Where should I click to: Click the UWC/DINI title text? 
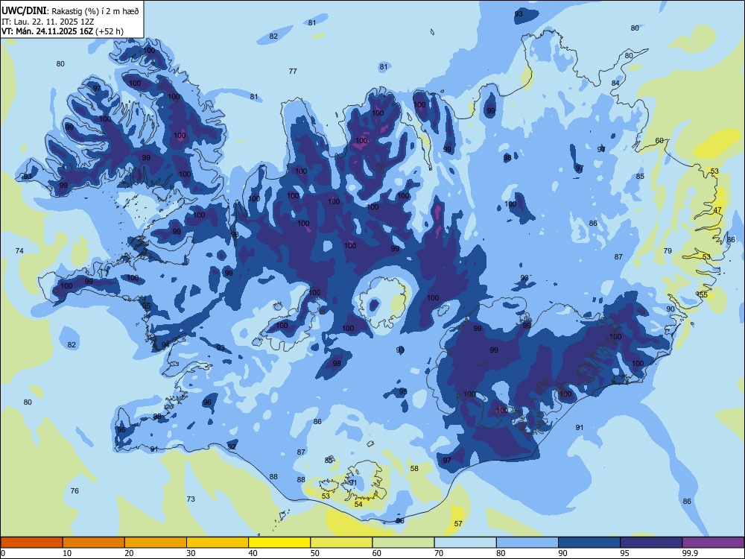coord(24,11)
